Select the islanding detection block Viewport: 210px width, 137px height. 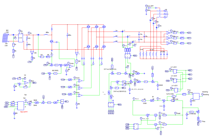(196, 96)
